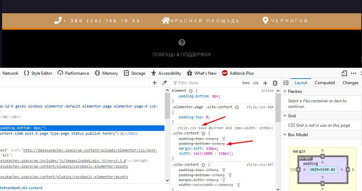Click the ЧЕРНИГОВ text
The width and height of the screenshot is (362, 191).
[289, 21]
